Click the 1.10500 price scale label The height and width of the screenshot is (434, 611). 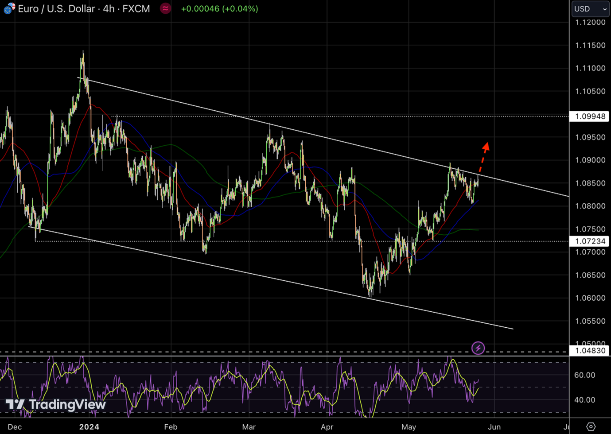[x=590, y=91]
